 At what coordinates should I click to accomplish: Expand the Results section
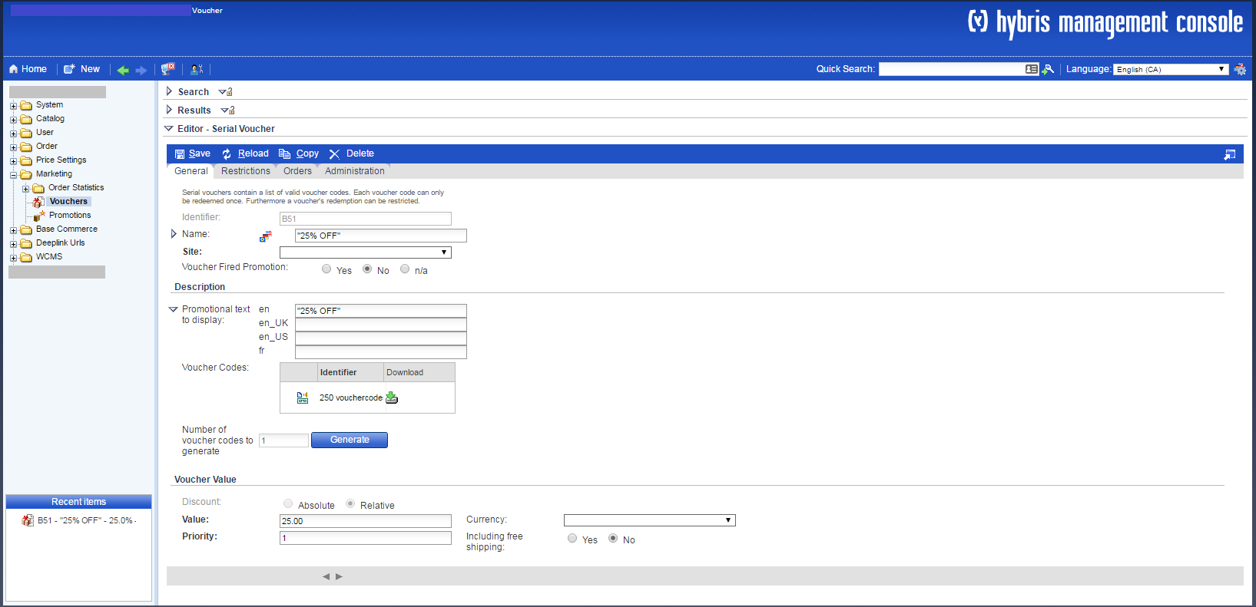coord(169,110)
